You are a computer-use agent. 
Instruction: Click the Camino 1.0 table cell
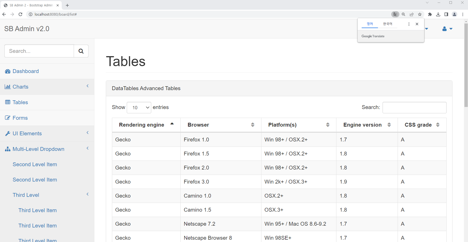pos(221,196)
